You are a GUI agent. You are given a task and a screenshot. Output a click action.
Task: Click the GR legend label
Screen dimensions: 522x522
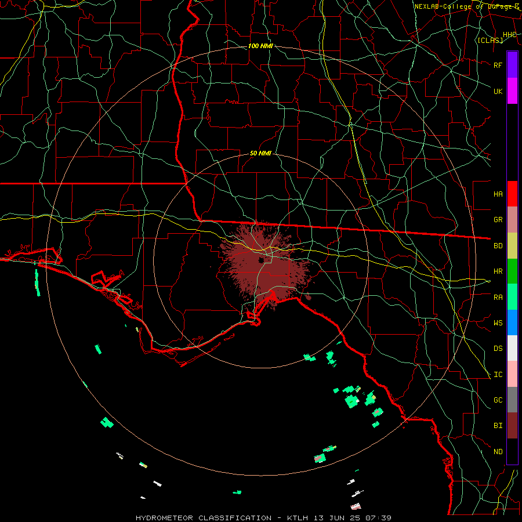[x=498, y=220]
